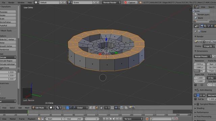Open the Display Image Editor dropdown
Image resolution: width=216 pixels, height=121 pixels.
coord(209,46)
